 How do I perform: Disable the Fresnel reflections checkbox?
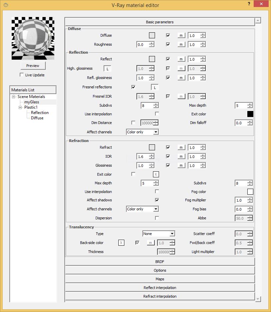point(133,87)
